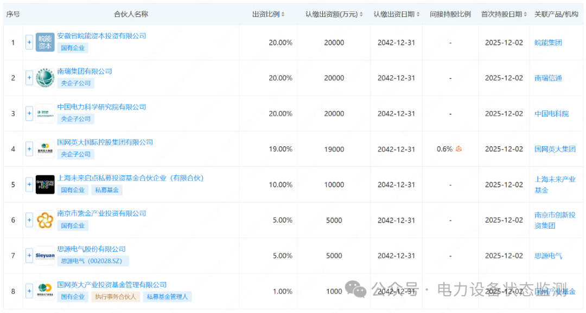Open 国网英大产业投资基金管理有限公司 link
586x313 pixels.
112,285
